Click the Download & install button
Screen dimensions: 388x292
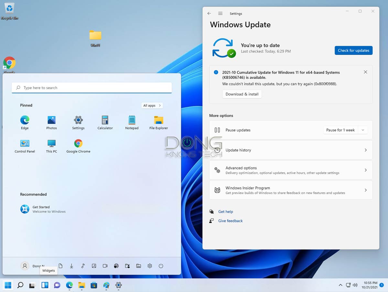pos(242,94)
